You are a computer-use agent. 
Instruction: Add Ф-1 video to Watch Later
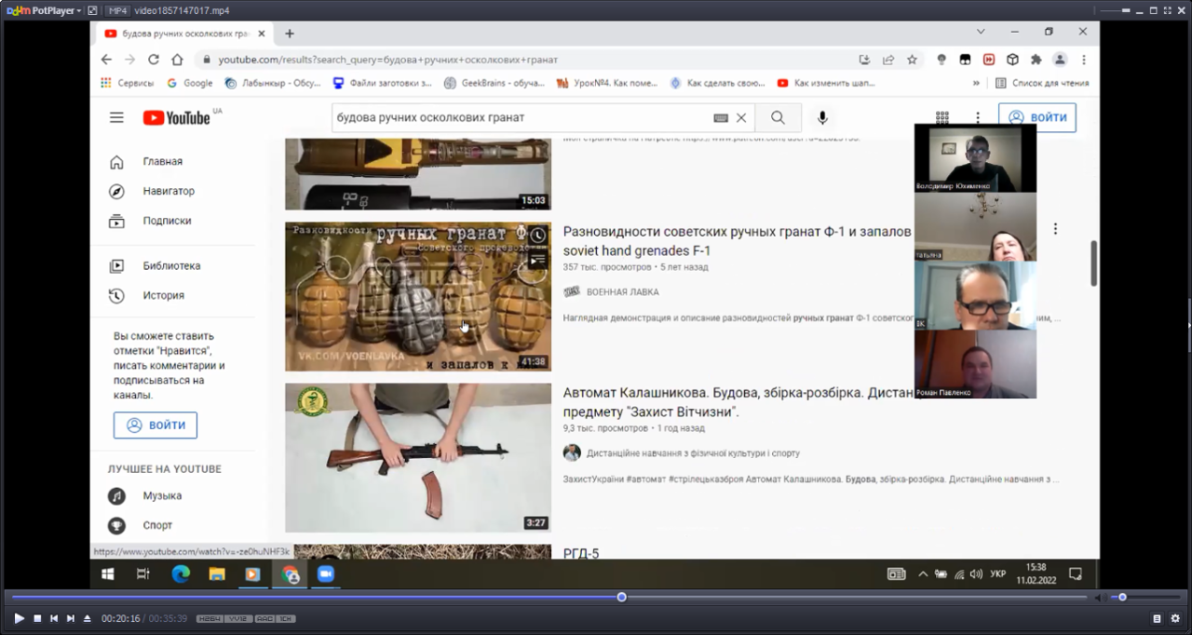tap(537, 236)
